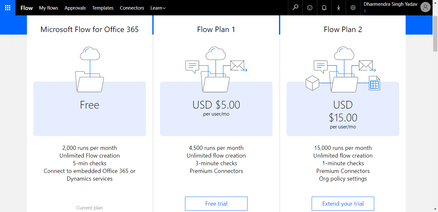Click the Free trial button
The height and width of the screenshot is (212, 438).
tap(216, 204)
